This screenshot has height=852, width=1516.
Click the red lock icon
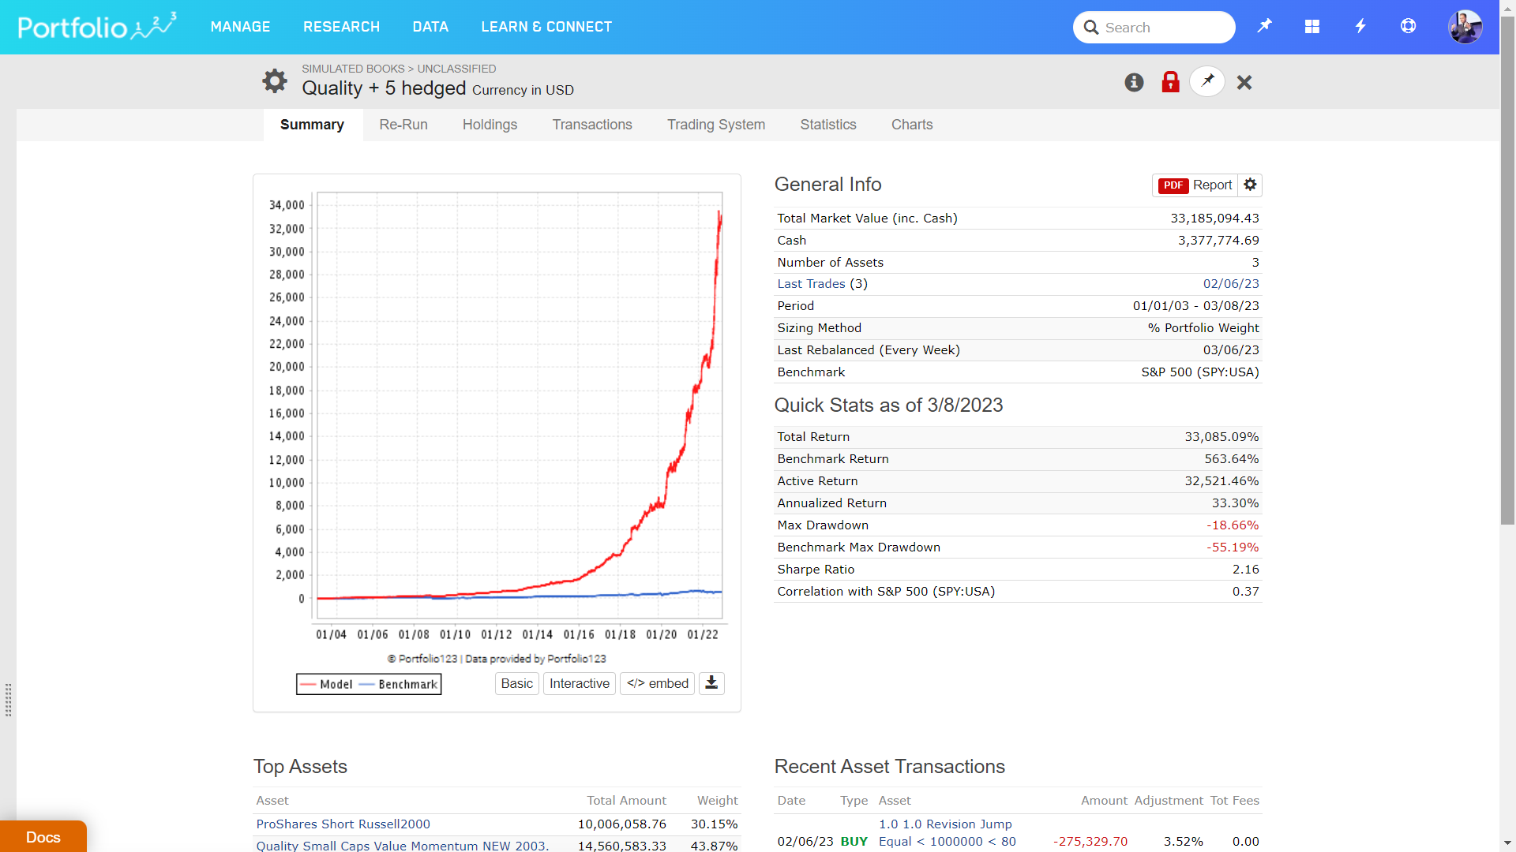[x=1170, y=82]
